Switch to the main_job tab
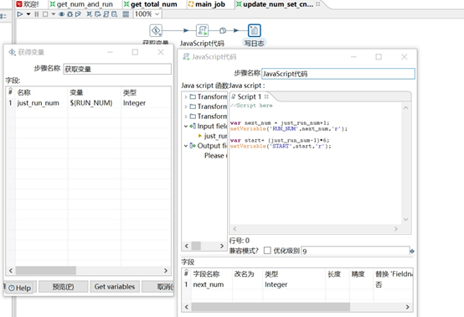This screenshot has height=317, width=464. [x=207, y=4]
